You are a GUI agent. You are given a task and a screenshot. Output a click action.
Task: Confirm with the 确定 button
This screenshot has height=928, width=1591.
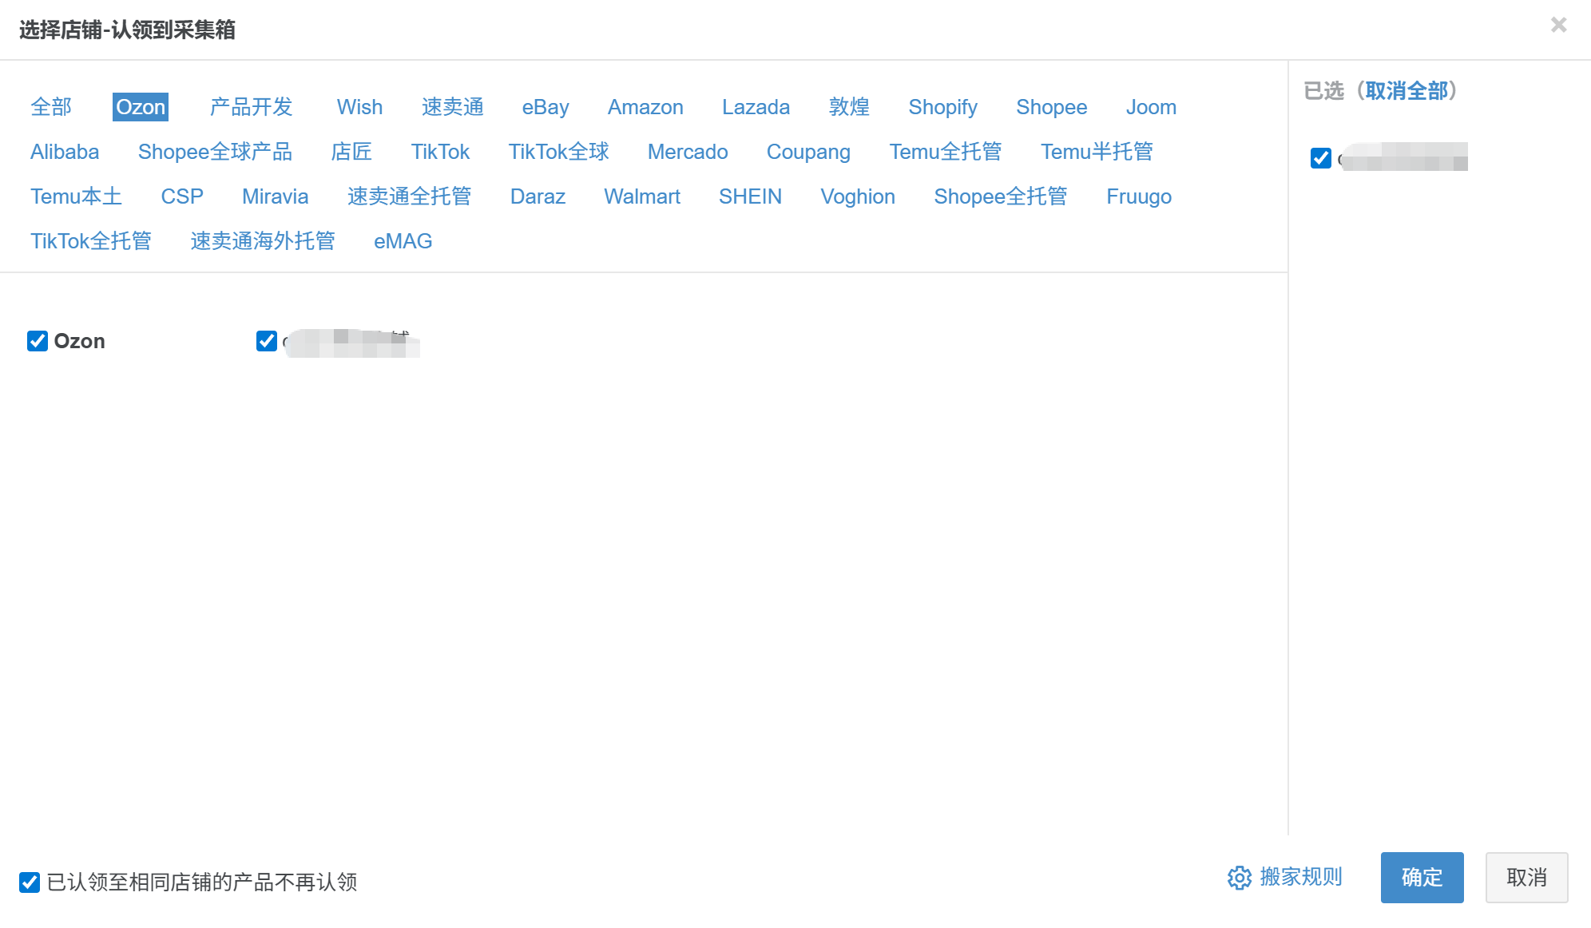tap(1422, 877)
